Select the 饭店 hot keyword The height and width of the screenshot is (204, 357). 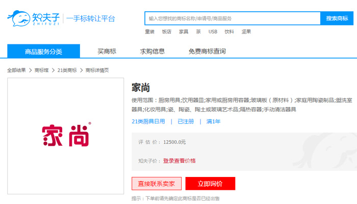(x=166, y=32)
